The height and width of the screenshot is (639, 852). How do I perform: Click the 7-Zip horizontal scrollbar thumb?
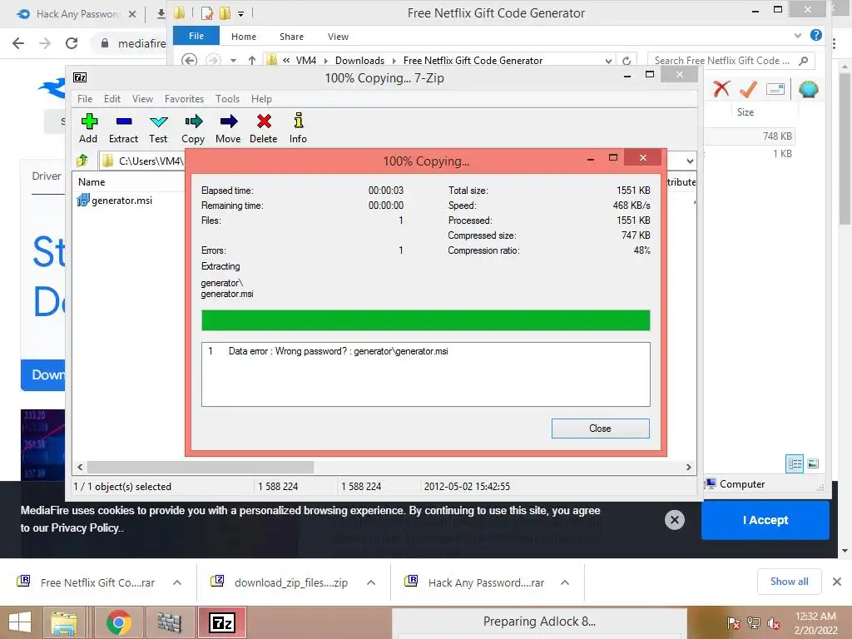coord(200,467)
